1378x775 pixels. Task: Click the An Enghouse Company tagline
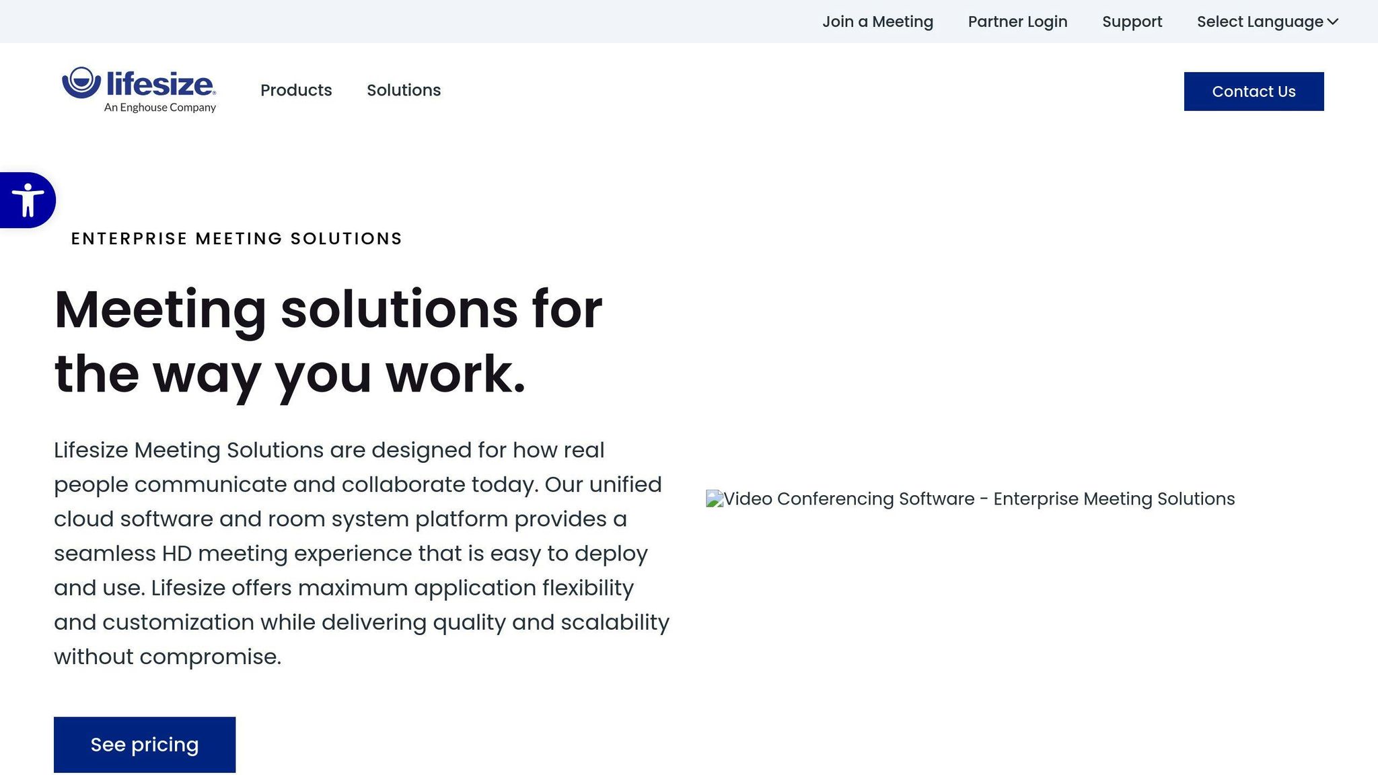tap(160, 108)
